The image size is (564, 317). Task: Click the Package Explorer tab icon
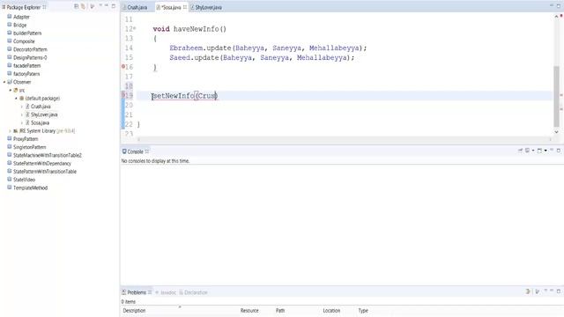4,7
